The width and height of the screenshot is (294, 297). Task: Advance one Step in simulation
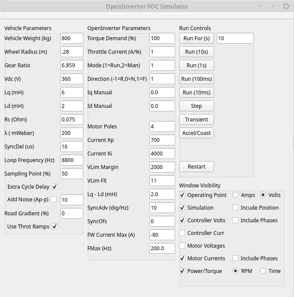point(197,106)
